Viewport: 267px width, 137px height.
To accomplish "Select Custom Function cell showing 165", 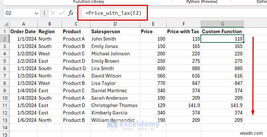I will click(222, 46).
